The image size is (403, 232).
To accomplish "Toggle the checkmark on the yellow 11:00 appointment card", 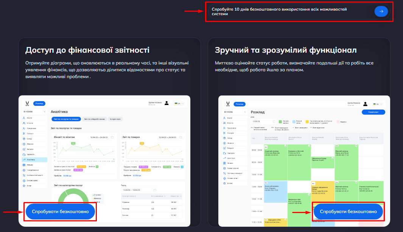I will point(332,183).
